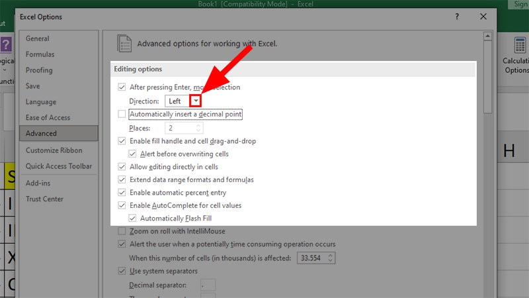The image size is (529, 298).
Task: Select the General category
Action: point(38,38)
